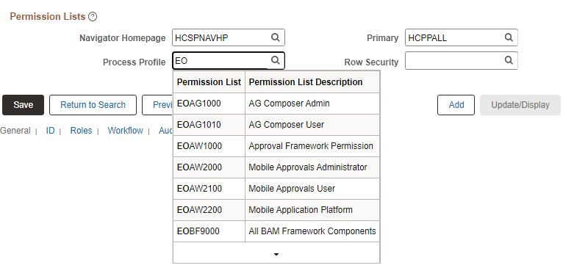Click the Add button
574x268 pixels.
point(456,105)
